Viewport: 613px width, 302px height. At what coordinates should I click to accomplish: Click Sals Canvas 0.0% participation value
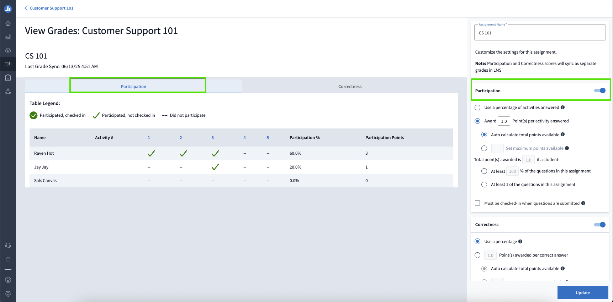[x=294, y=181]
